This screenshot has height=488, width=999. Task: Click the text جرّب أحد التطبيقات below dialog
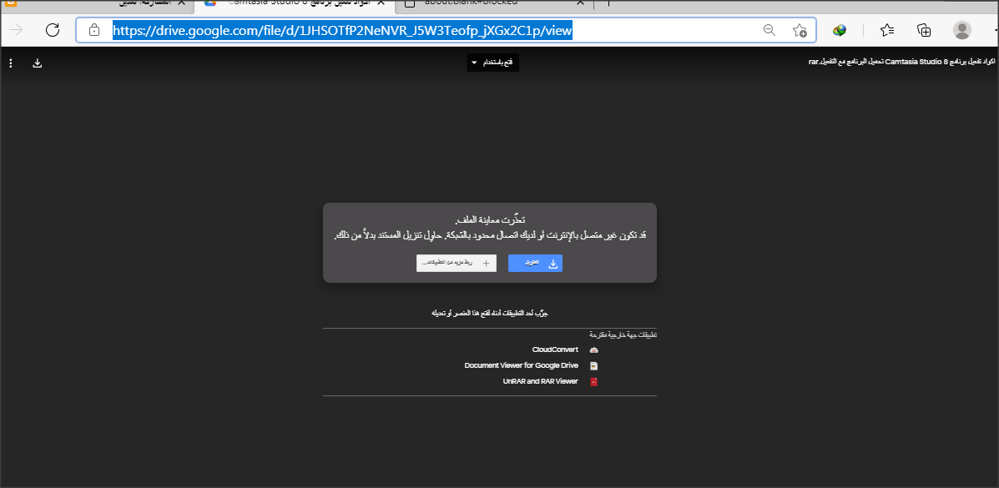(x=490, y=313)
